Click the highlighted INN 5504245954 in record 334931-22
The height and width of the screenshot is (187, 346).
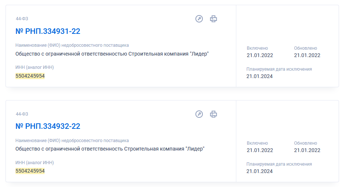pyautogui.click(x=30, y=76)
